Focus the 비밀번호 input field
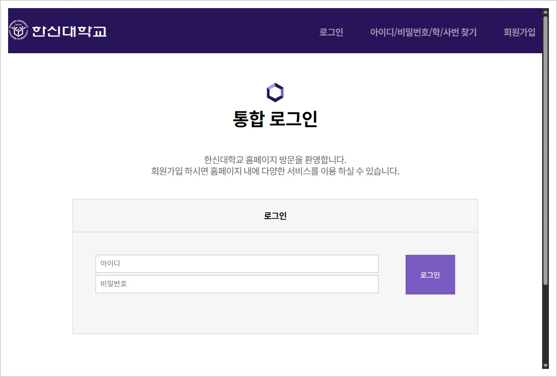Viewport: 557px width, 377px height. click(237, 284)
